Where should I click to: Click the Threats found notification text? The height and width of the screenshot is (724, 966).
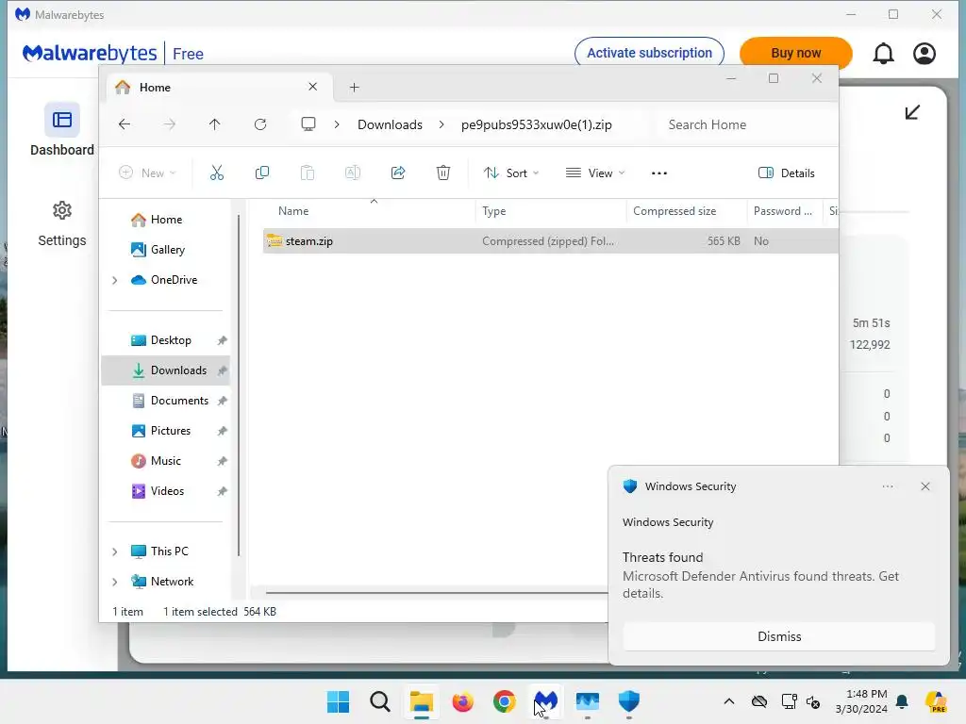[x=663, y=557]
